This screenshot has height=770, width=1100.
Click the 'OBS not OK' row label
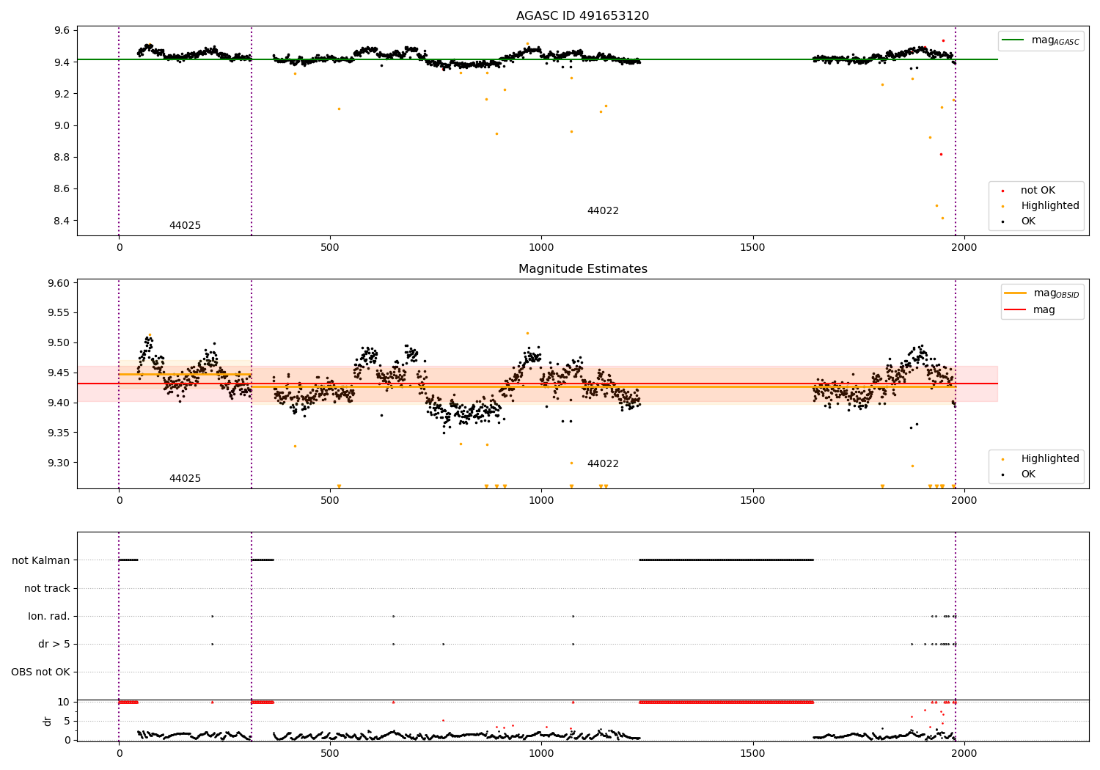click(41, 672)
